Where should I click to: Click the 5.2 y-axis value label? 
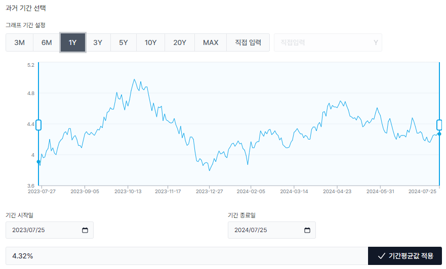pyautogui.click(x=31, y=65)
